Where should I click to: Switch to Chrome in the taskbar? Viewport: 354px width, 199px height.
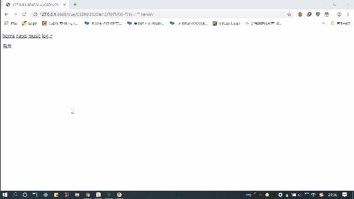point(87,195)
